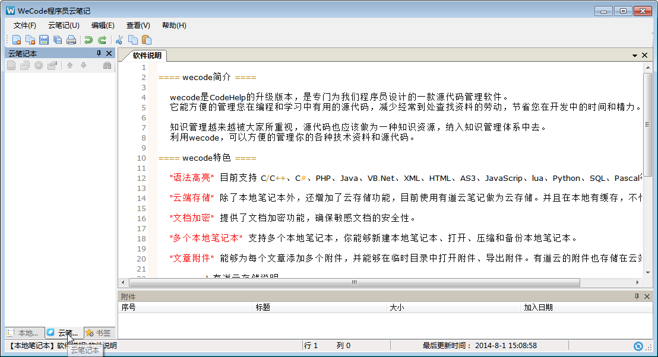Viewport: 658px width, 357px height.
Task: Close the 软件说明 document tab
Action: (x=644, y=55)
